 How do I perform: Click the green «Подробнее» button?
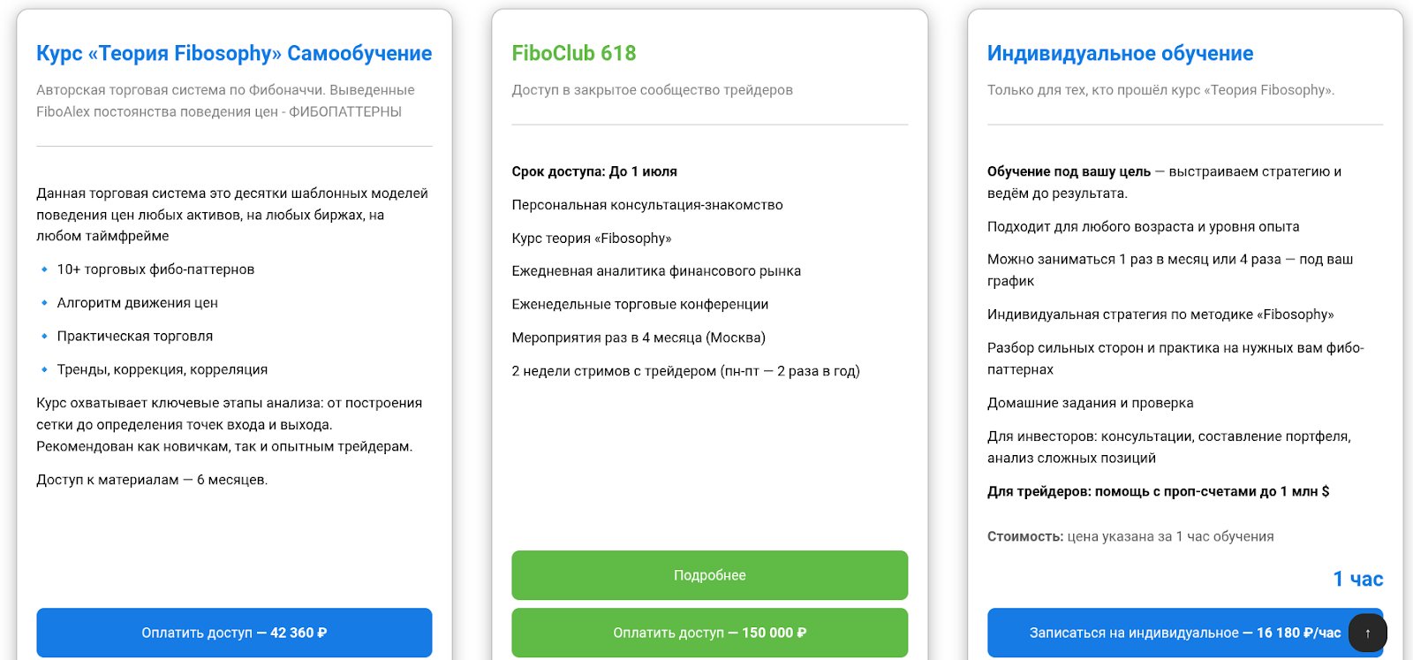point(709,574)
